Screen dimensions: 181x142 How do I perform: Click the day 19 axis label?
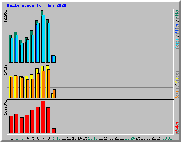[x=106, y=138]
